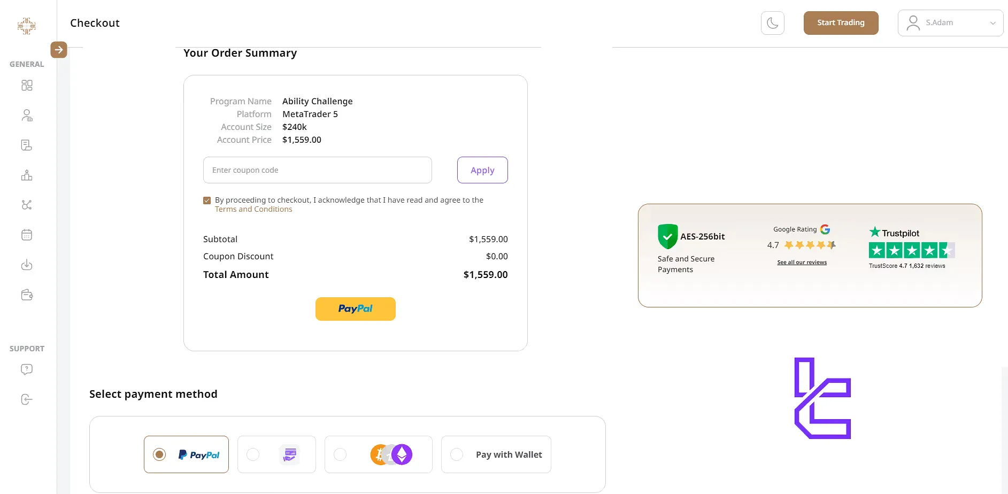Click Start Trading in the header
The image size is (1008, 494).
pyautogui.click(x=841, y=22)
